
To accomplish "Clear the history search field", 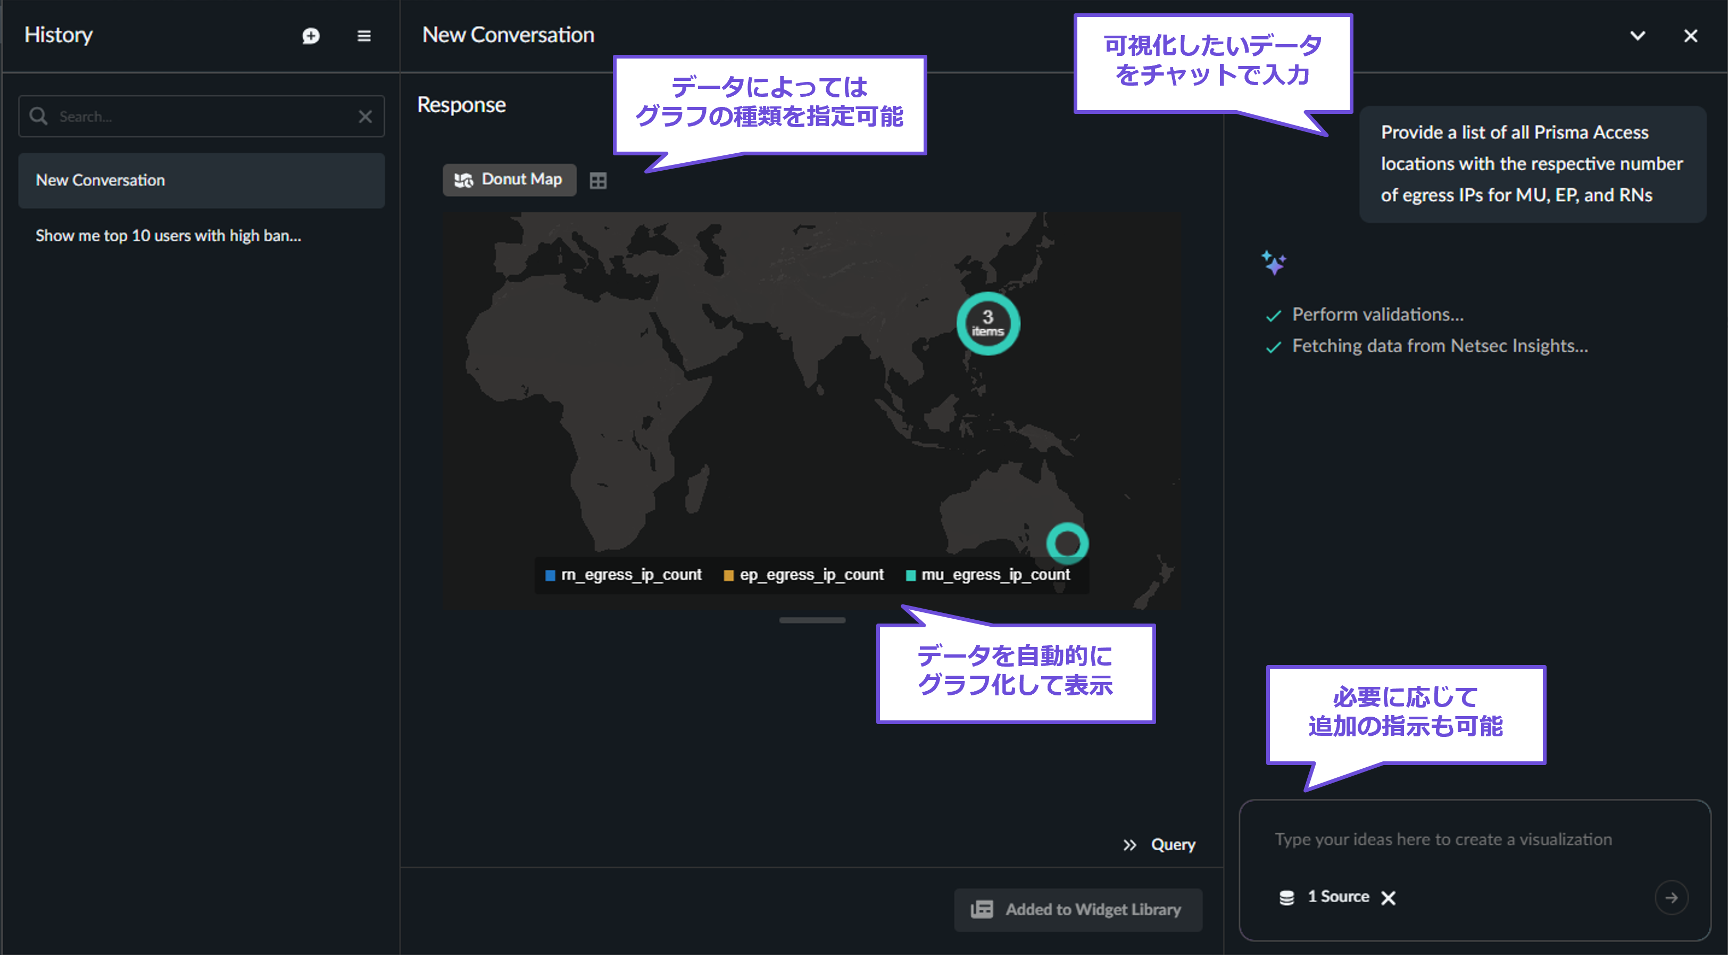I will [x=365, y=117].
